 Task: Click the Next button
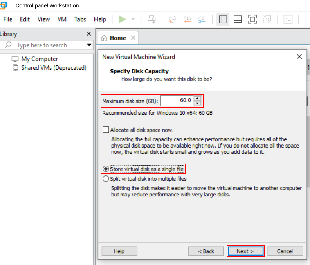(x=245, y=251)
